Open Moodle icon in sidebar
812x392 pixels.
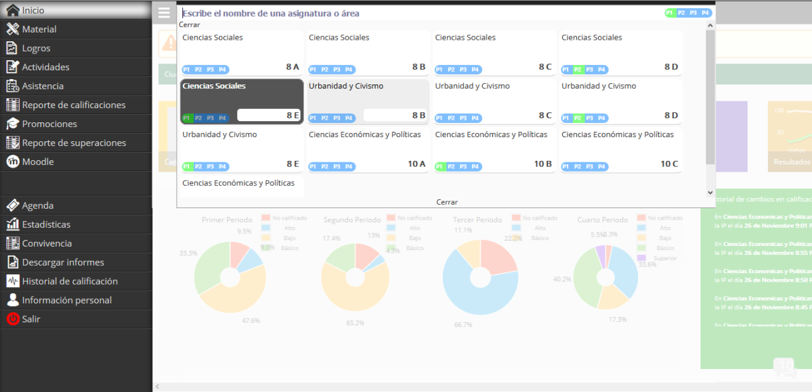(12, 162)
